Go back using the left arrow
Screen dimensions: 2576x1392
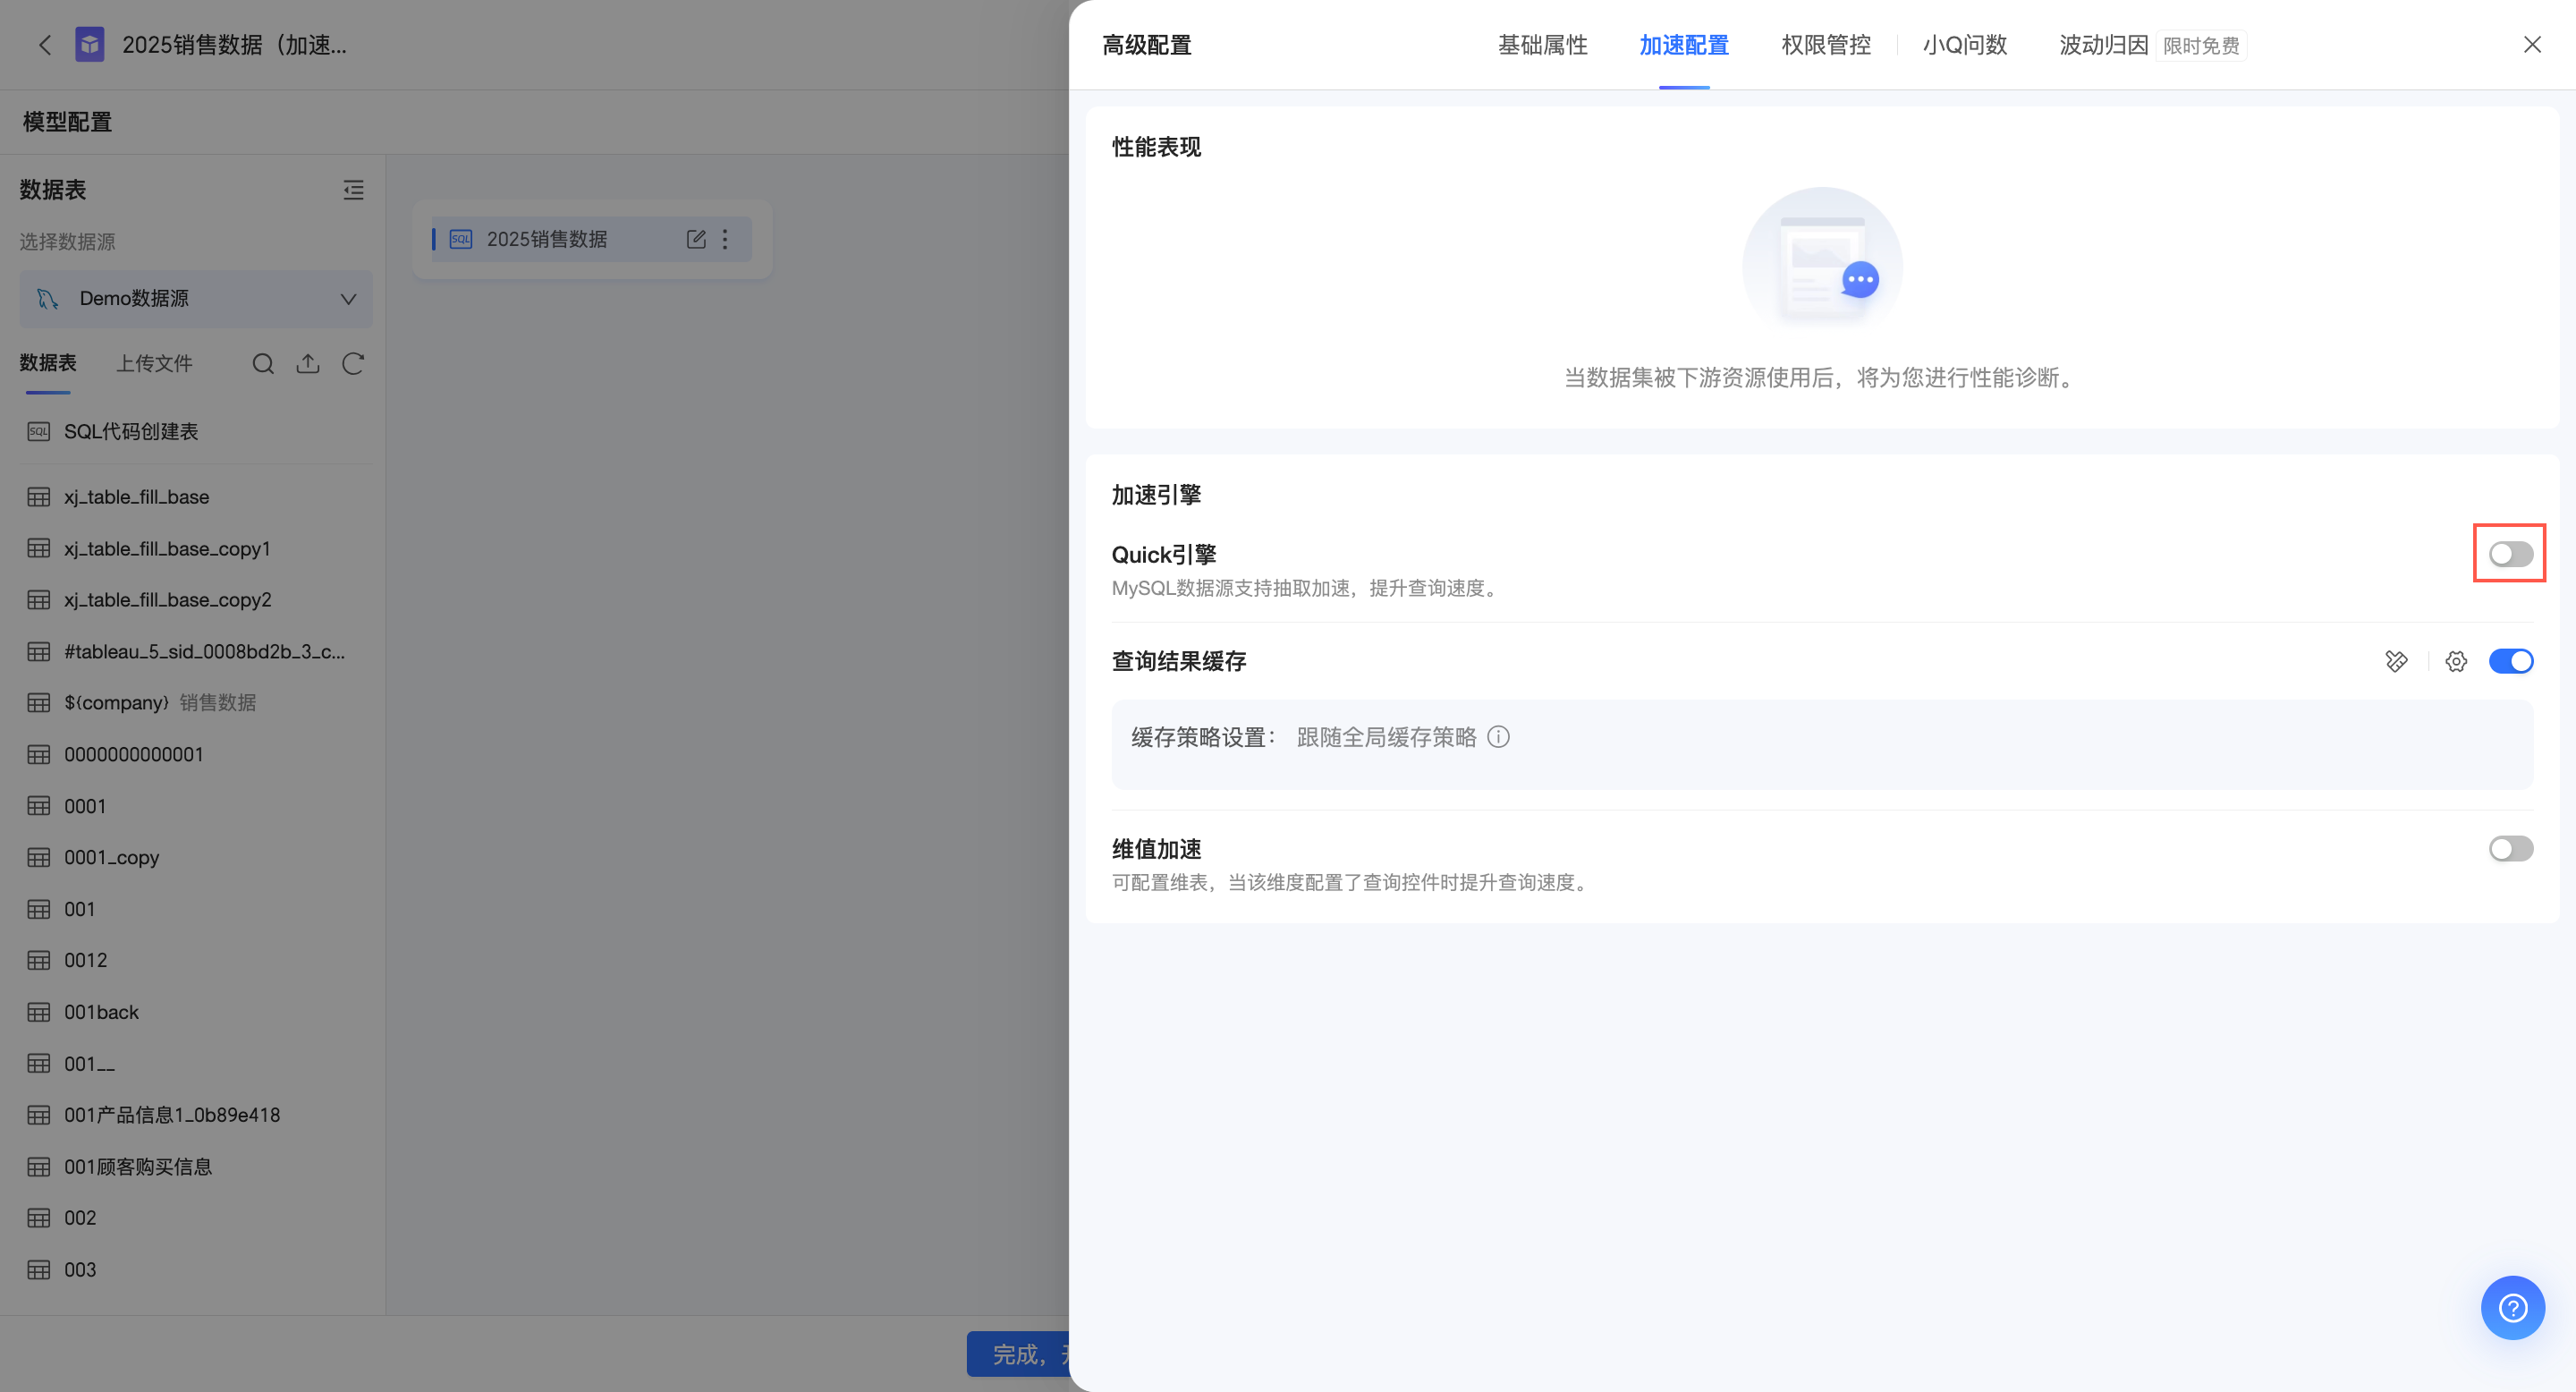(45, 45)
